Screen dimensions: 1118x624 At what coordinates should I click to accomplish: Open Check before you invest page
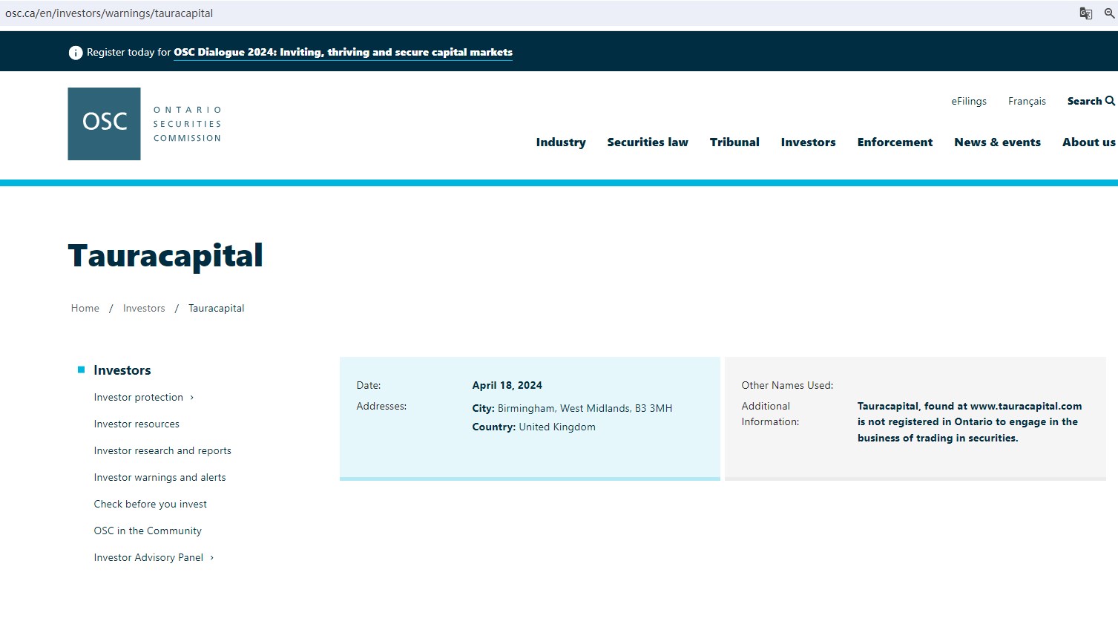pyautogui.click(x=150, y=505)
